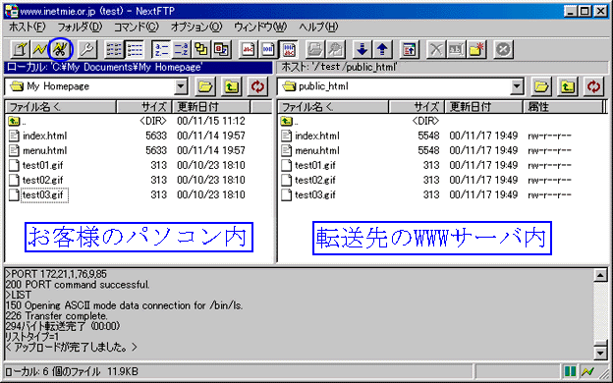This screenshot has width=613, height=383.
Task: Open local folder browse icon
Action: tap(205, 86)
